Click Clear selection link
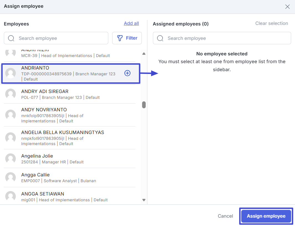This screenshot has width=295, height=229. (271, 24)
